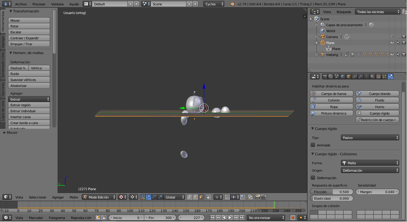Click the play animation button in timeline
This screenshot has height=222, width=407.
[x=230, y=218]
